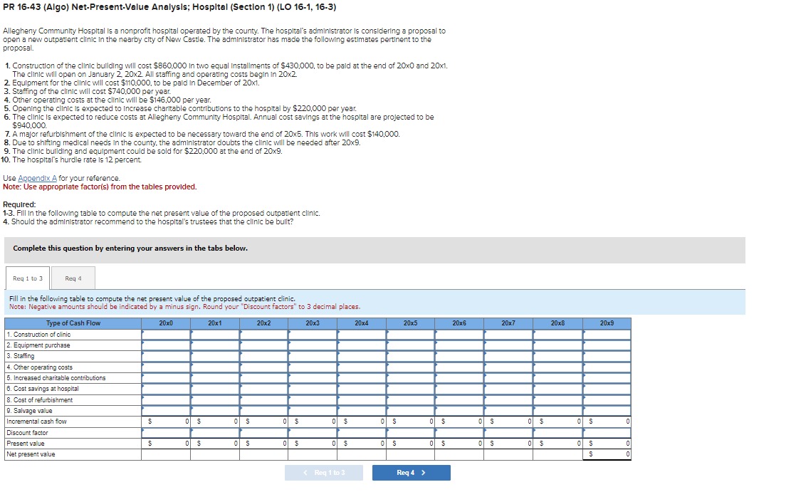
Task: Click the Req 4 navigation button
Action: click(x=411, y=472)
